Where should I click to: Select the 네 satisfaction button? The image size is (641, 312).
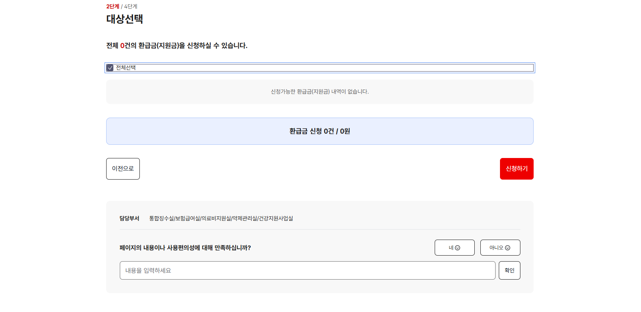(455, 248)
